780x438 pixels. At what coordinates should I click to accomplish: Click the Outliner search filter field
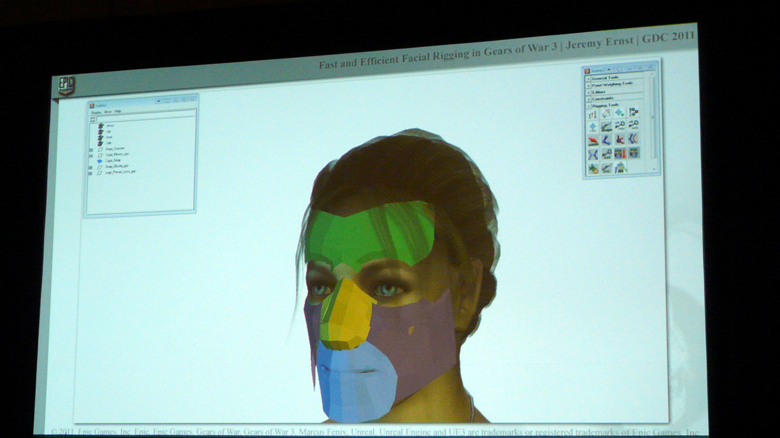click(x=143, y=118)
